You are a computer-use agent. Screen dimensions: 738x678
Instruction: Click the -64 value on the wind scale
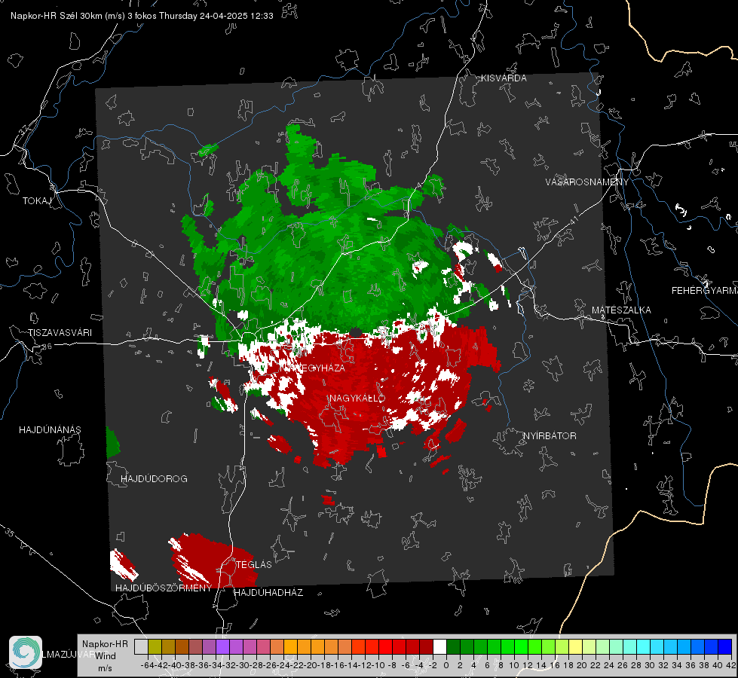(148, 665)
